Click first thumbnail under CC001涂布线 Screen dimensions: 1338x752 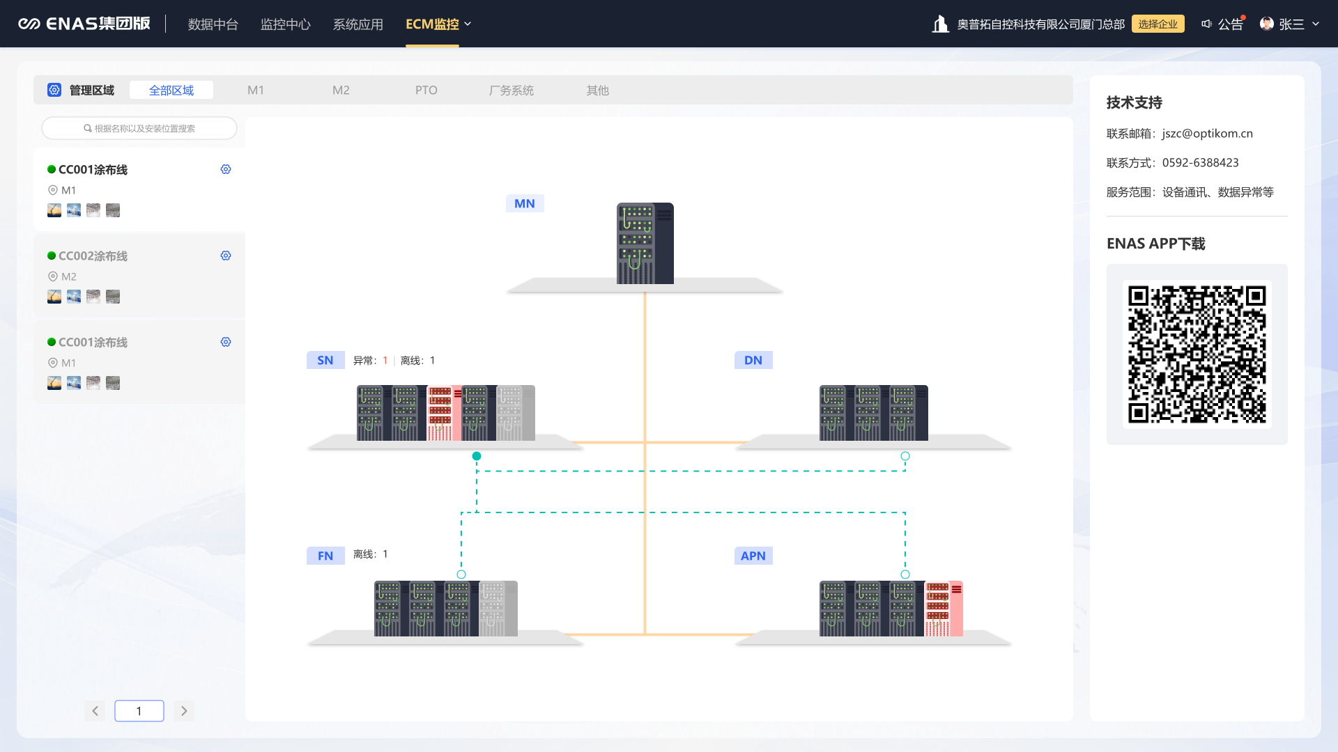[54, 210]
